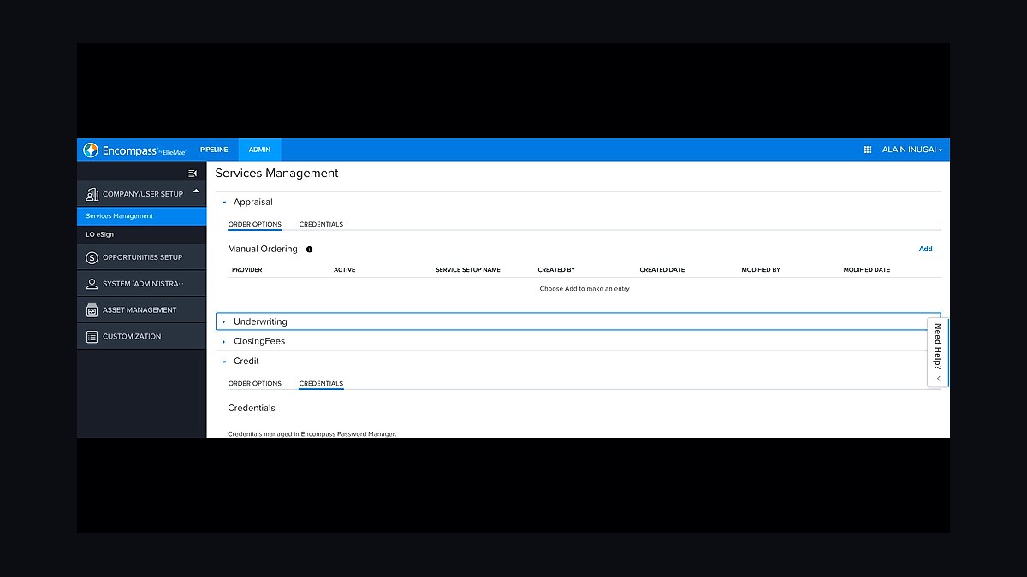The height and width of the screenshot is (577, 1027).
Task: Open the Pipeline tab
Action: [214, 150]
